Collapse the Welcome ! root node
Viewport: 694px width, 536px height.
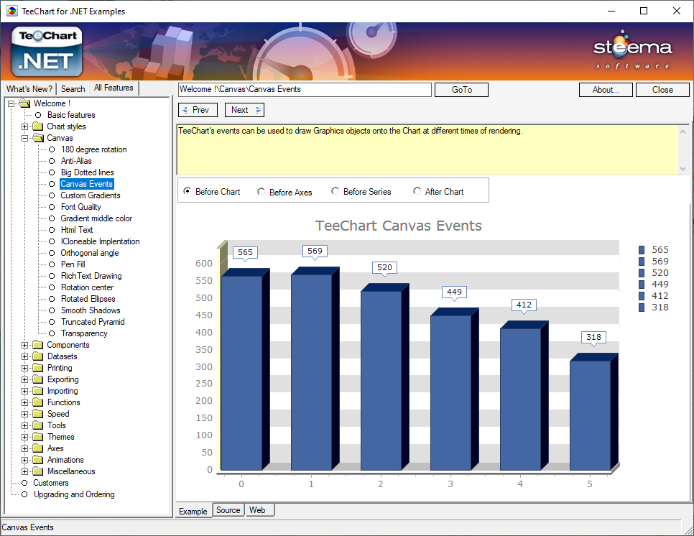[x=11, y=103]
